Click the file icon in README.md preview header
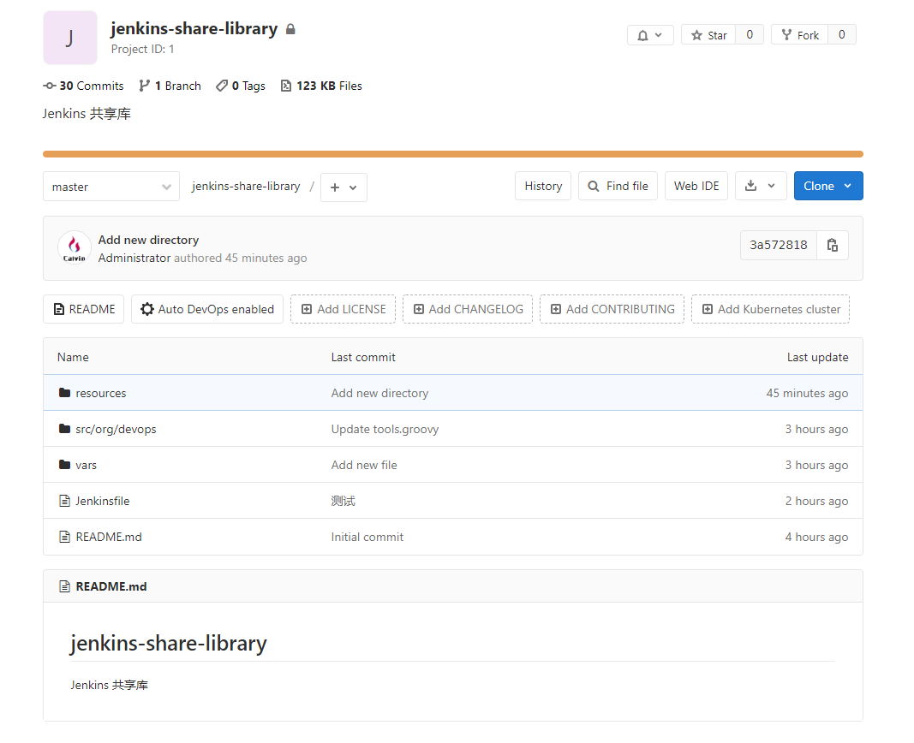 pyautogui.click(x=65, y=586)
